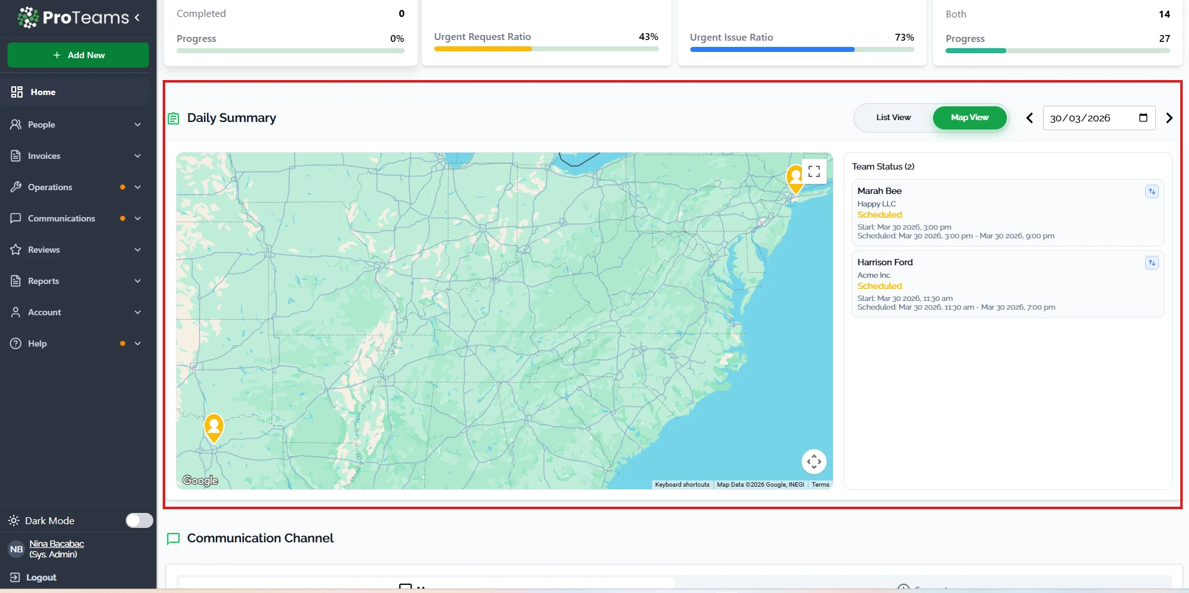The height and width of the screenshot is (593, 1189).
Task: Open the Home menu item
Action: 43,92
